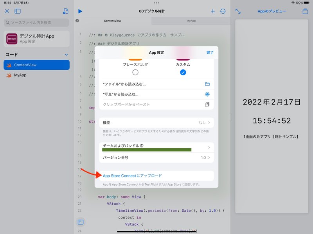The height and width of the screenshot is (234, 313).
Task: Switch to the MyApp tab
Action: tap(191, 21)
